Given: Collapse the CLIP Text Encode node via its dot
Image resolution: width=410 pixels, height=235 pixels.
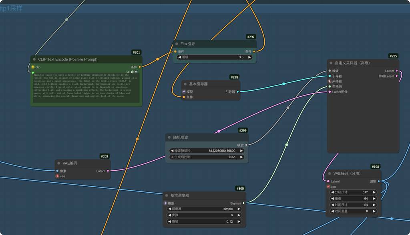Looking at the screenshot, I should tap(34, 60).
